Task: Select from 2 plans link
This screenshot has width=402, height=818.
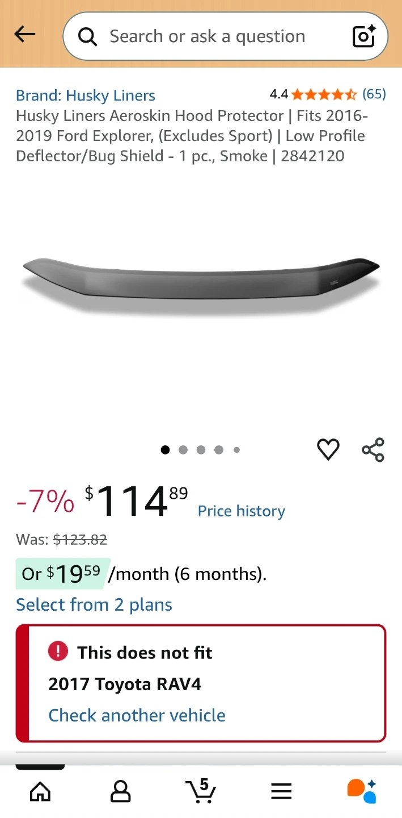Action: 94,605
